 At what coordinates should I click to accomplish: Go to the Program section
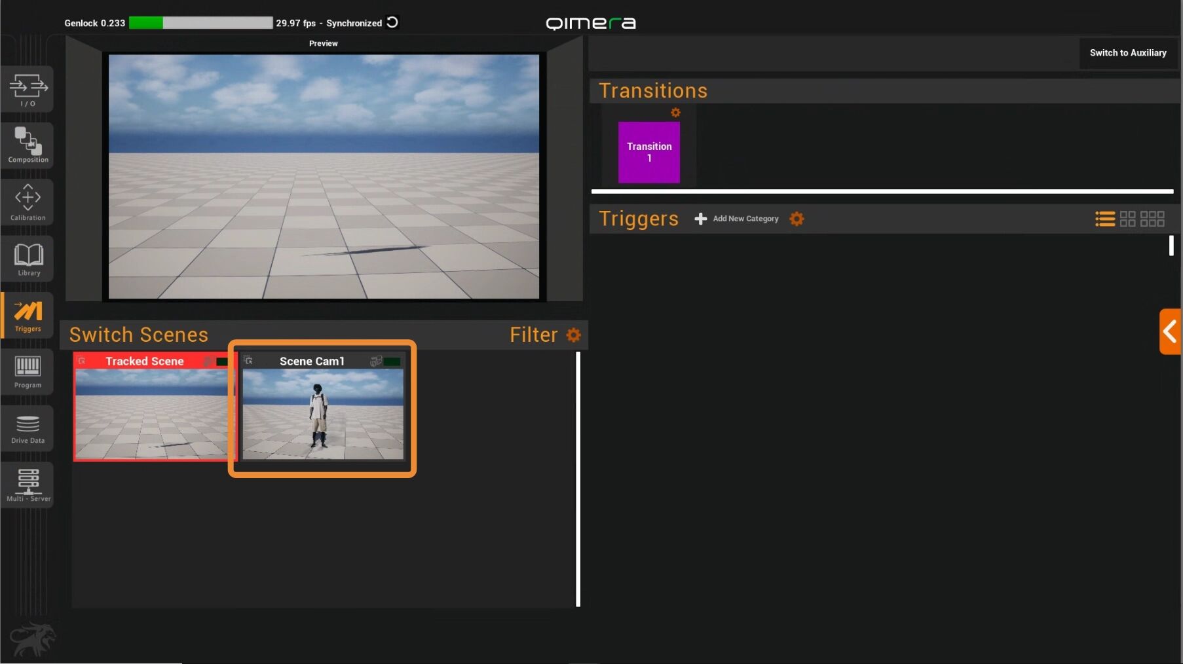[x=28, y=371]
